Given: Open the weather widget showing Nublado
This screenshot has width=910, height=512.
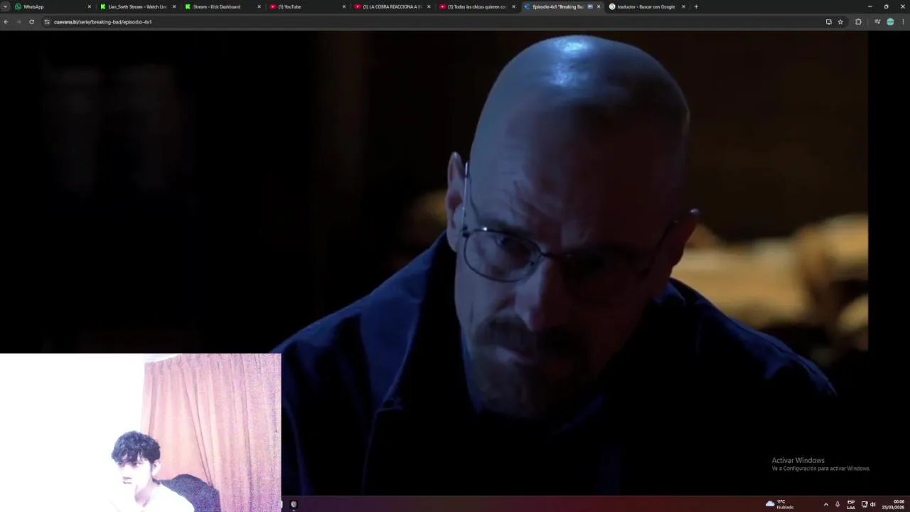Looking at the screenshot, I should [x=780, y=504].
